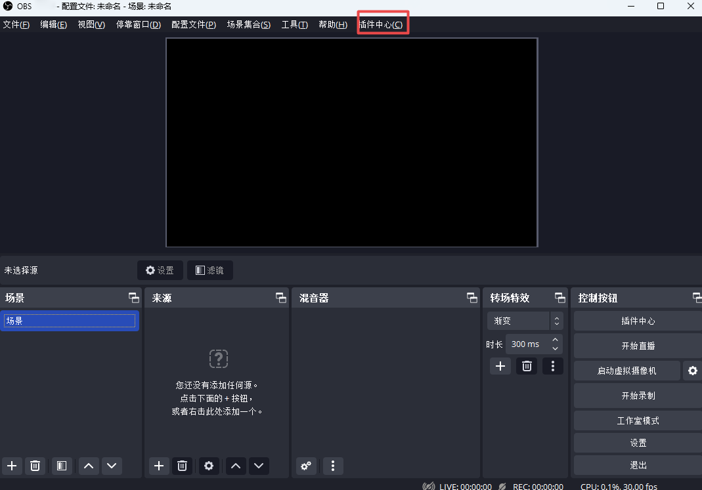The image size is (702, 490).
Task: Click the REC status icon
Action: [x=503, y=487]
